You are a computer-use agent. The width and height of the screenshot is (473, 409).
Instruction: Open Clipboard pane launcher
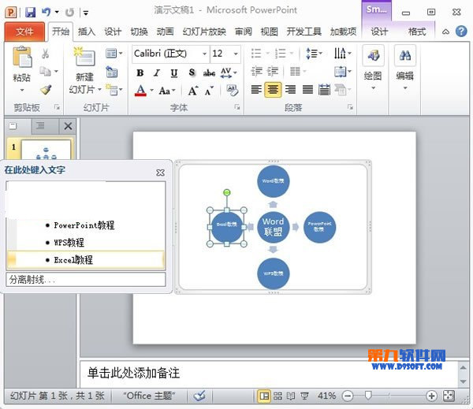click(x=57, y=106)
